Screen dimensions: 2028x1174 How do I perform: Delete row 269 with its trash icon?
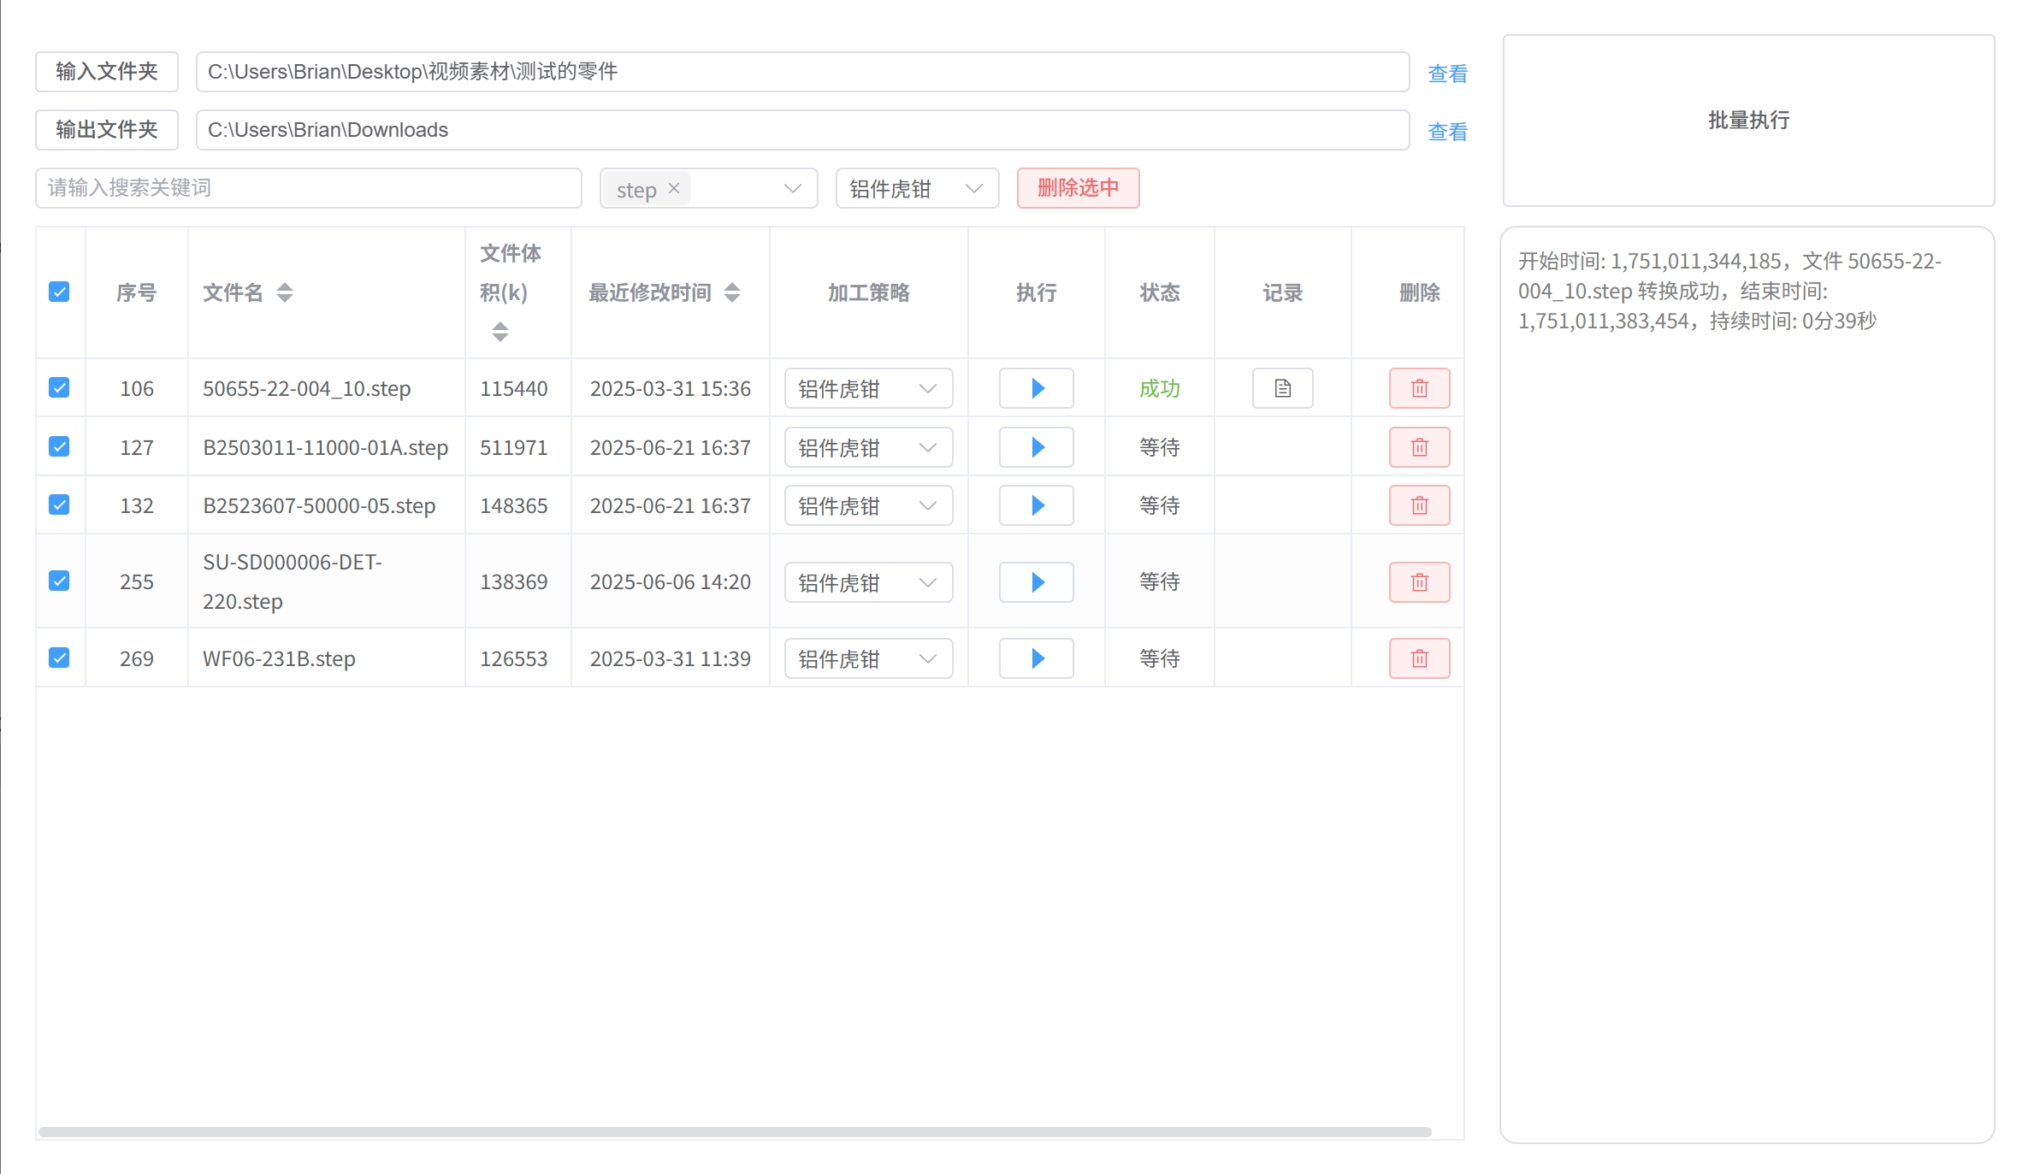click(1419, 658)
